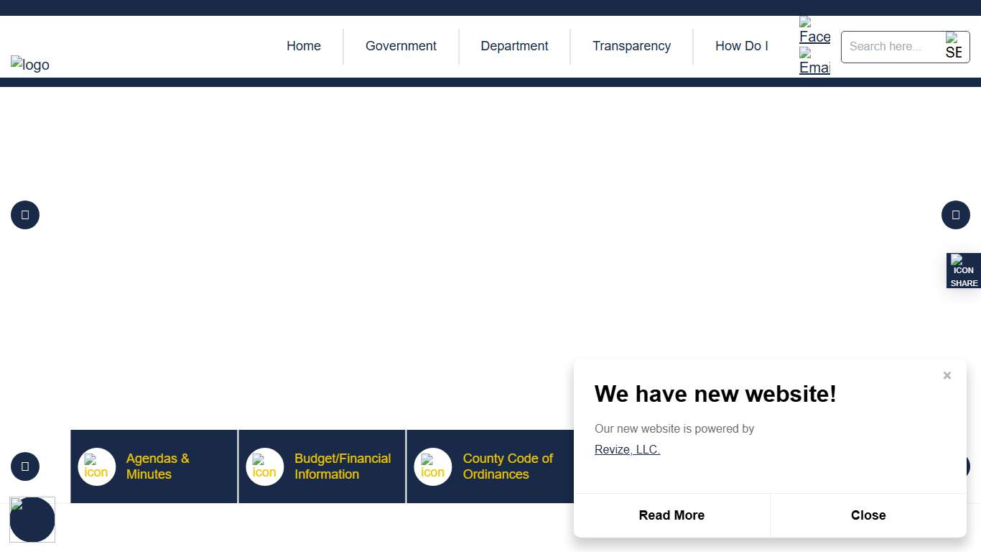The image size is (981, 552).
Task: Follow the Revize, LLC. link
Action: [627, 450]
